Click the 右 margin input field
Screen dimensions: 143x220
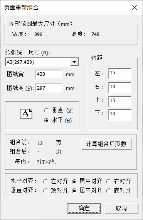120,88
